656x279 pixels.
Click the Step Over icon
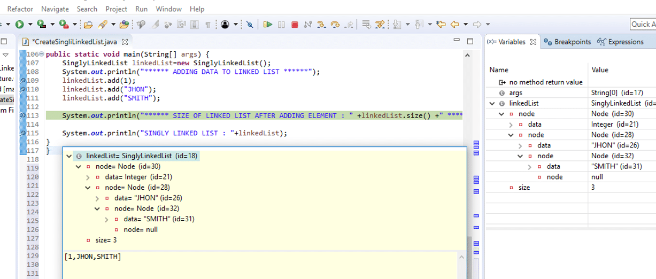pyautogui.click(x=335, y=24)
